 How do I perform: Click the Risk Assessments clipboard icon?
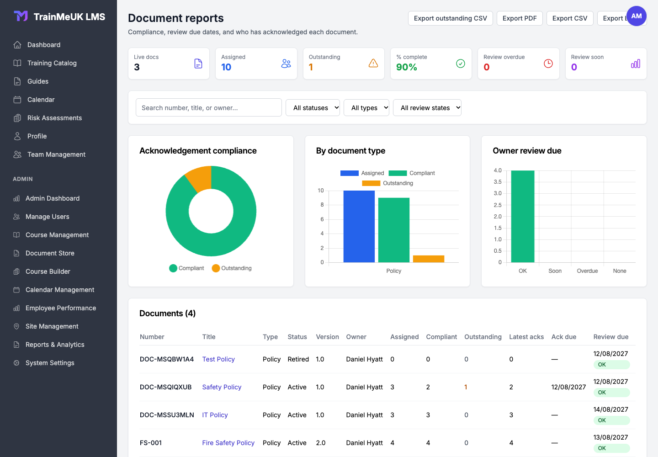coord(17,118)
